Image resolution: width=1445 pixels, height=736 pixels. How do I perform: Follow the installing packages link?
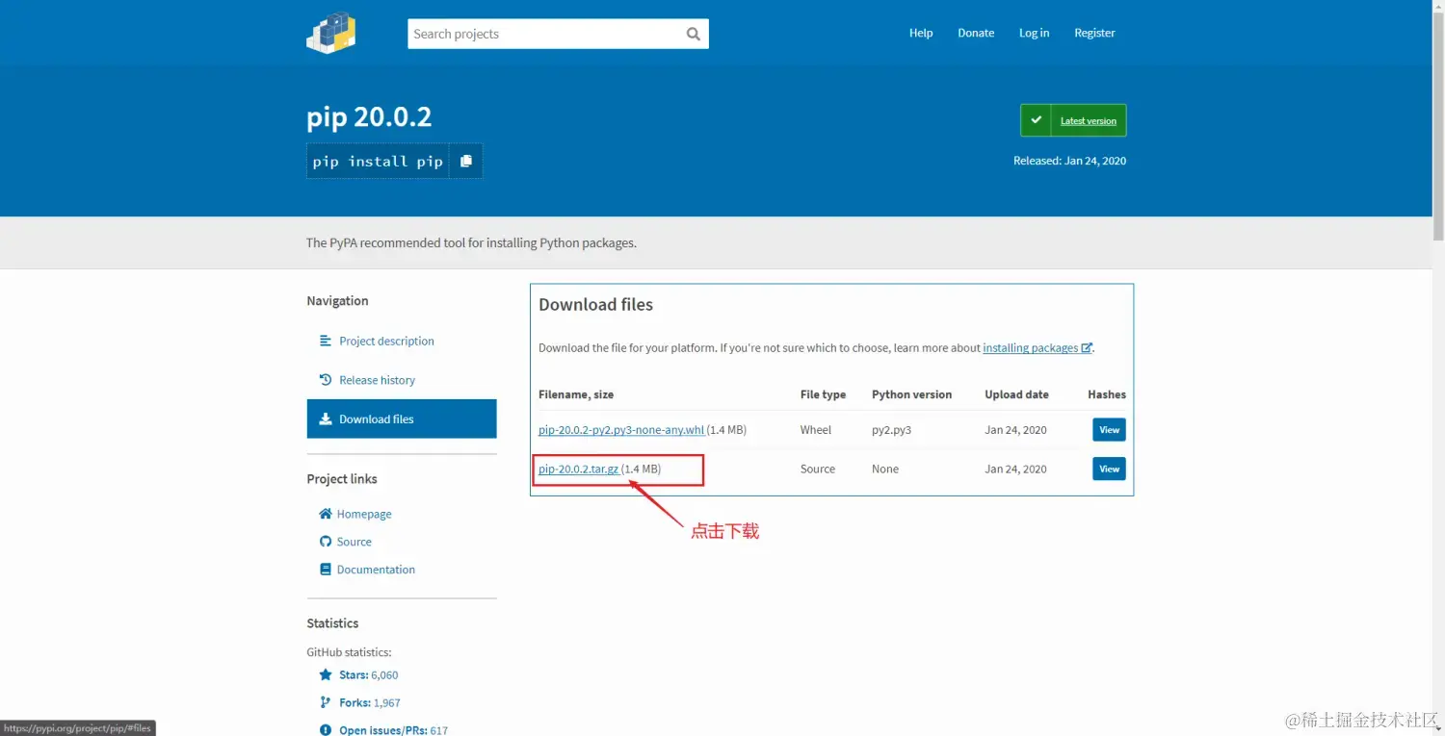[1031, 348]
